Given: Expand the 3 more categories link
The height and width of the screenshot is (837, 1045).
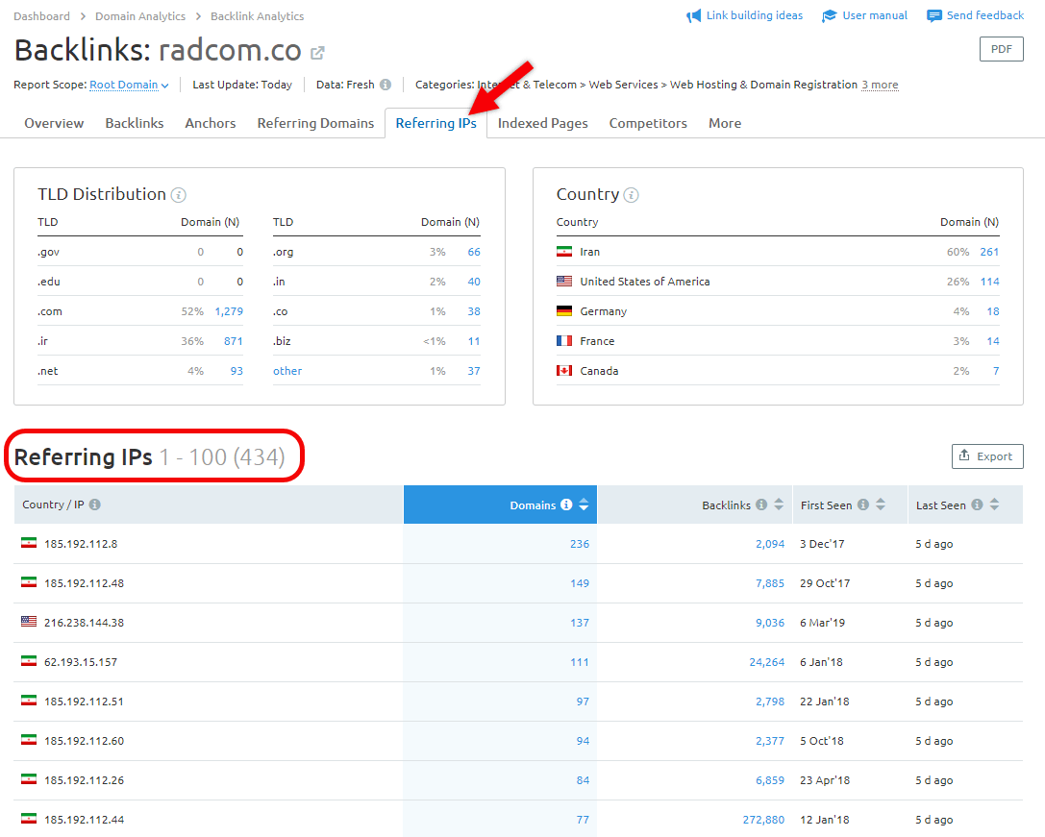Looking at the screenshot, I should [x=880, y=85].
